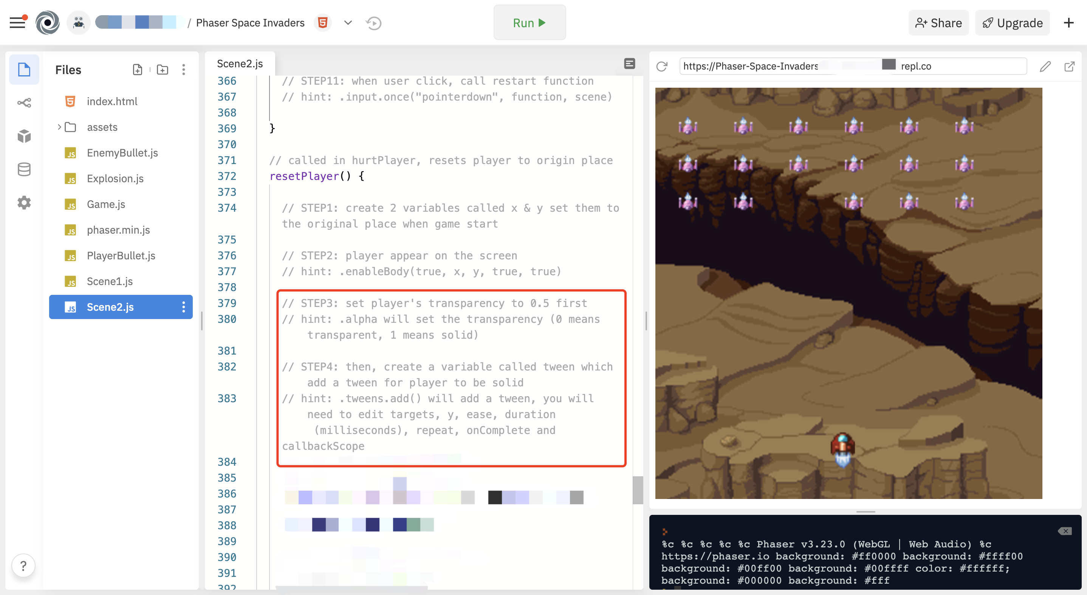Click the new file icon
The height and width of the screenshot is (595, 1087).
click(x=138, y=70)
